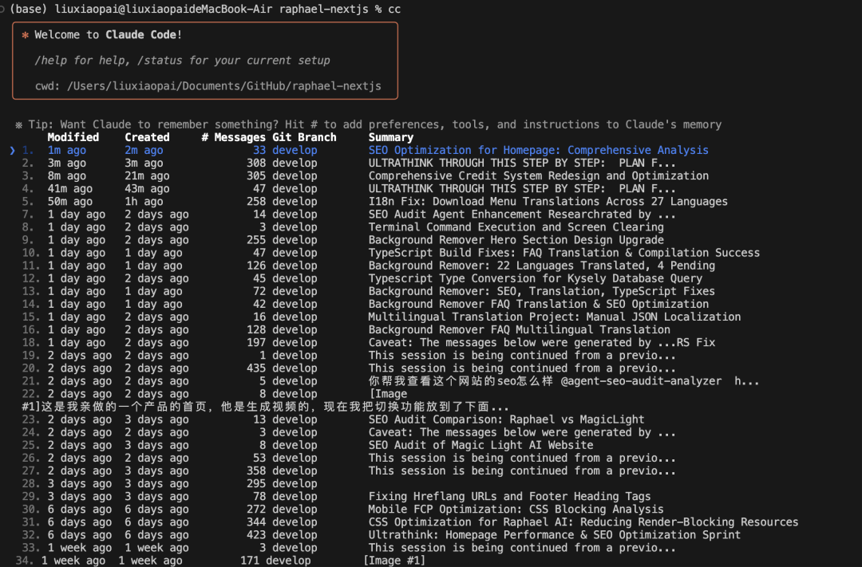Image resolution: width=862 pixels, height=567 pixels.
Task: Click the cwd path in the welcome box
Action: pos(223,86)
